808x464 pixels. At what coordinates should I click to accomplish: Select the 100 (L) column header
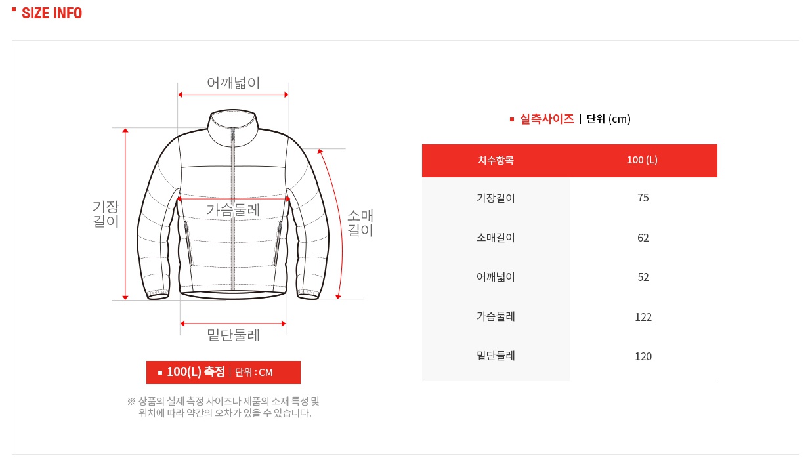643,161
